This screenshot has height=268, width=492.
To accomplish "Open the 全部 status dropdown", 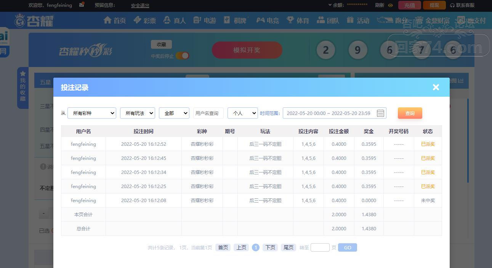I will point(174,113).
